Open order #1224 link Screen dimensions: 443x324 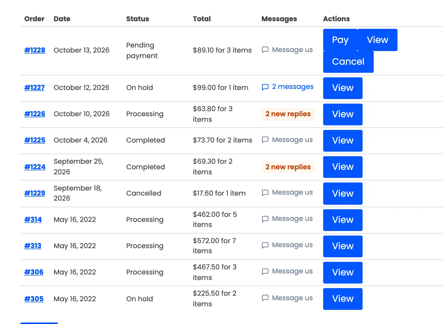click(35, 167)
